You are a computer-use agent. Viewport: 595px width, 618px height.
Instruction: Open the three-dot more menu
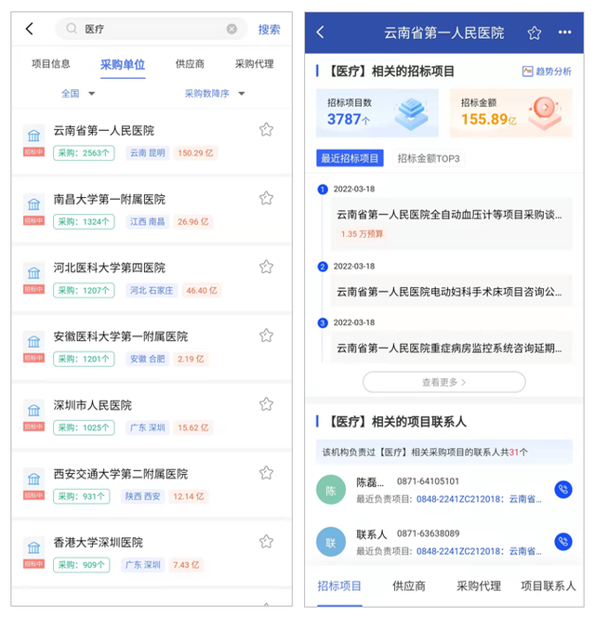coord(564,32)
